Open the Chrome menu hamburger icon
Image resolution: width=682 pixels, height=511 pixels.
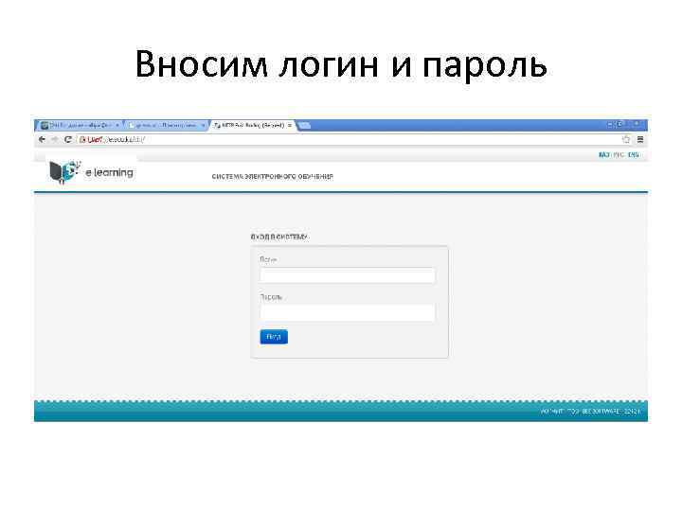640,139
